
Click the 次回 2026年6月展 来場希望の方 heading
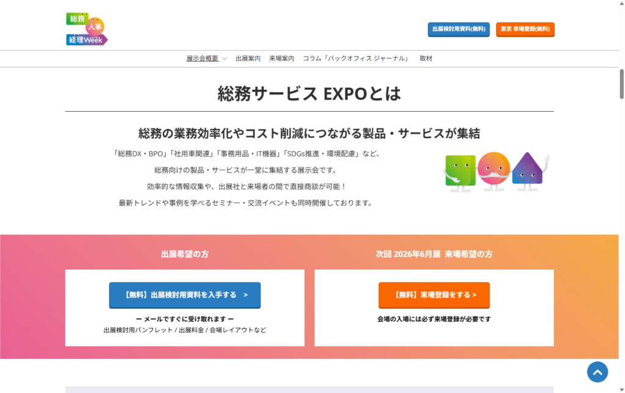pos(434,254)
